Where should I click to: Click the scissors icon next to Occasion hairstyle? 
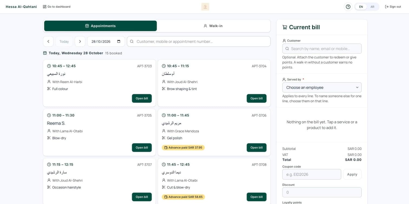click(49, 187)
